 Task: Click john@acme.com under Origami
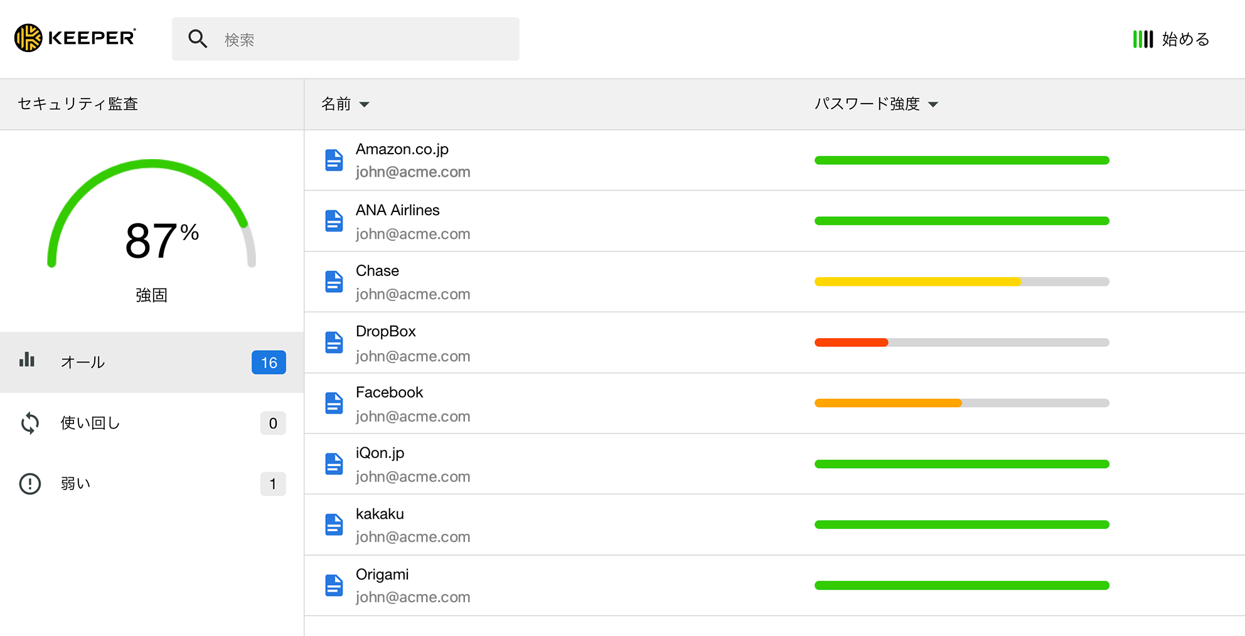(x=413, y=597)
